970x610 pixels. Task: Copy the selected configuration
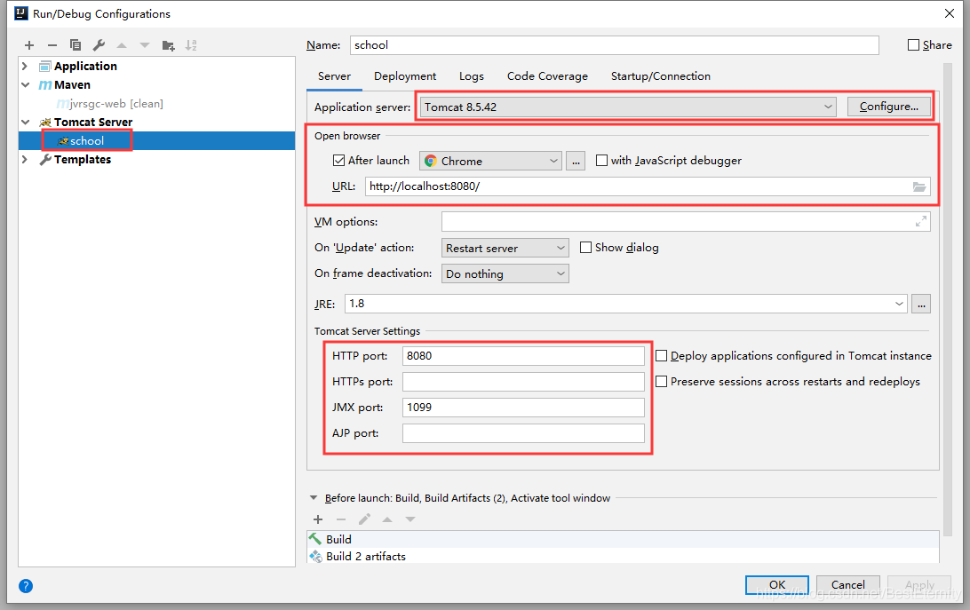(x=76, y=45)
